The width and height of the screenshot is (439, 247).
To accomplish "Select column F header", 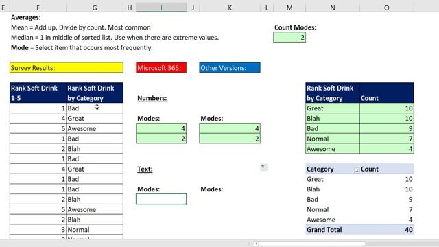I will click(38, 8).
